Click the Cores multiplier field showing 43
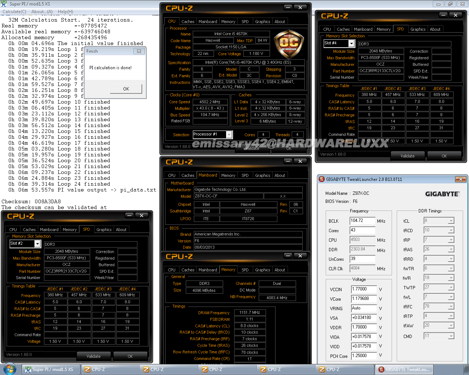Viewport: 469px width, 375px height. (363, 230)
